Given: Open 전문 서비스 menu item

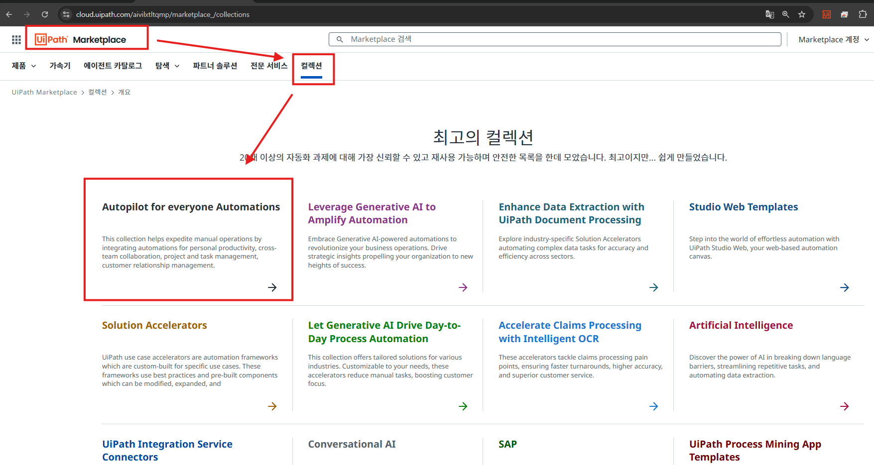Looking at the screenshot, I should [269, 66].
